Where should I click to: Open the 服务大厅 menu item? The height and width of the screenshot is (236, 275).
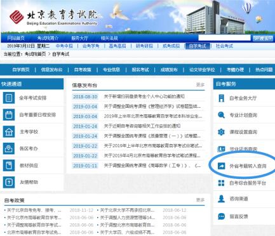point(79,38)
